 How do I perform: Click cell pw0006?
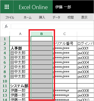tap(85, 72)
